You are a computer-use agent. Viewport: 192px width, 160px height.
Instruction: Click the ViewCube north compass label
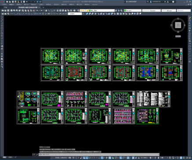(178, 18)
